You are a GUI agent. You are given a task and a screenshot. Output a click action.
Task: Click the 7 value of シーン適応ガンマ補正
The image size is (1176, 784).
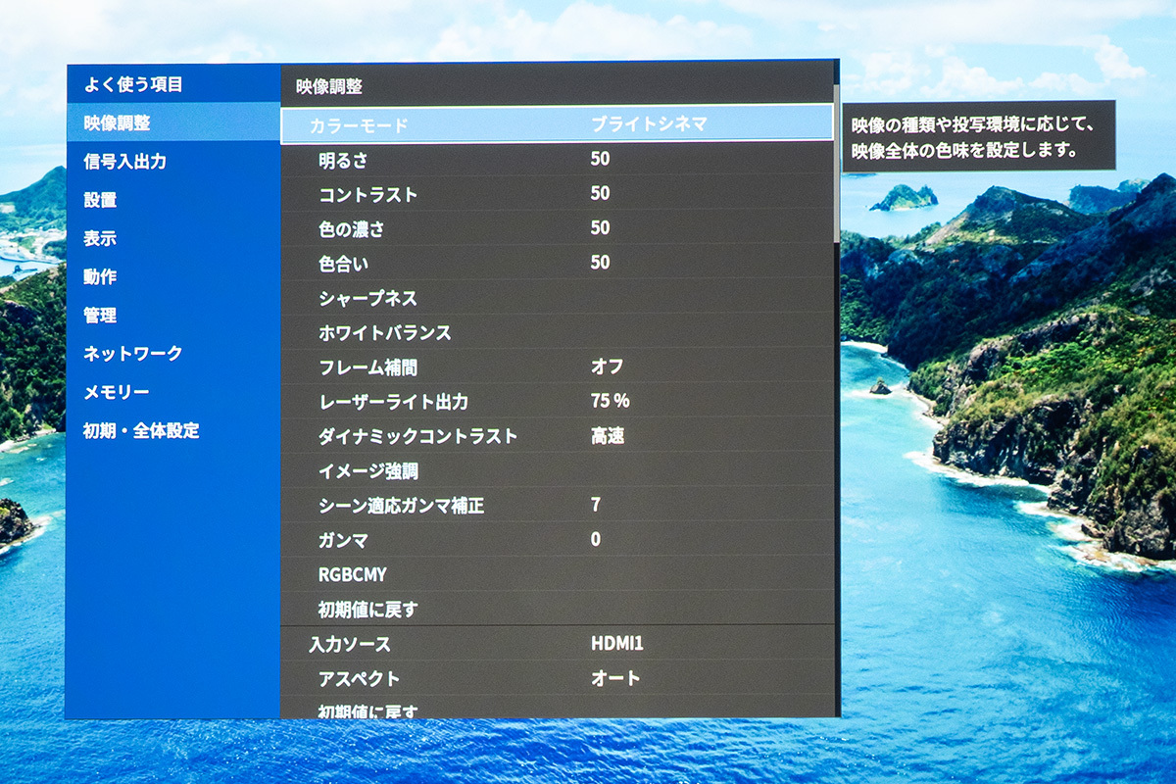point(596,505)
